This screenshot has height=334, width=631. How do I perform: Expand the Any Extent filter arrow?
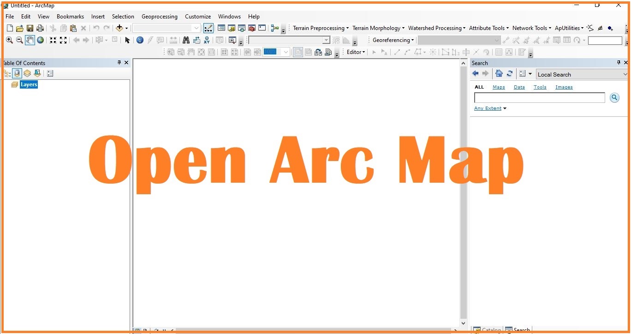tap(505, 108)
